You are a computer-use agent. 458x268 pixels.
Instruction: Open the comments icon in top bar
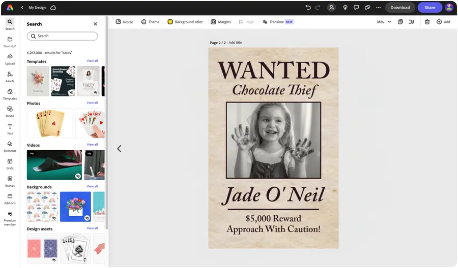(x=356, y=8)
